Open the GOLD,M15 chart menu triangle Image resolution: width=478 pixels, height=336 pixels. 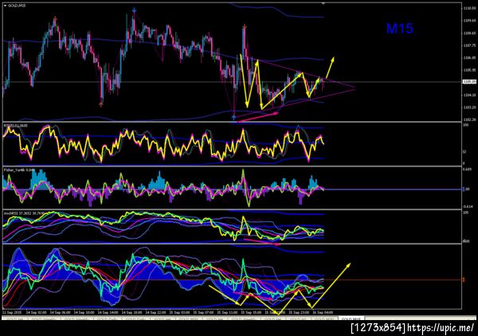tap(5, 6)
